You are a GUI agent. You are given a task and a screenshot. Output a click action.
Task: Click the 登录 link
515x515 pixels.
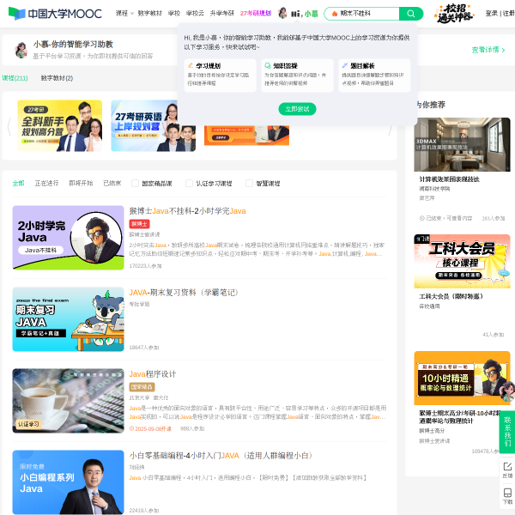[491, 14]
